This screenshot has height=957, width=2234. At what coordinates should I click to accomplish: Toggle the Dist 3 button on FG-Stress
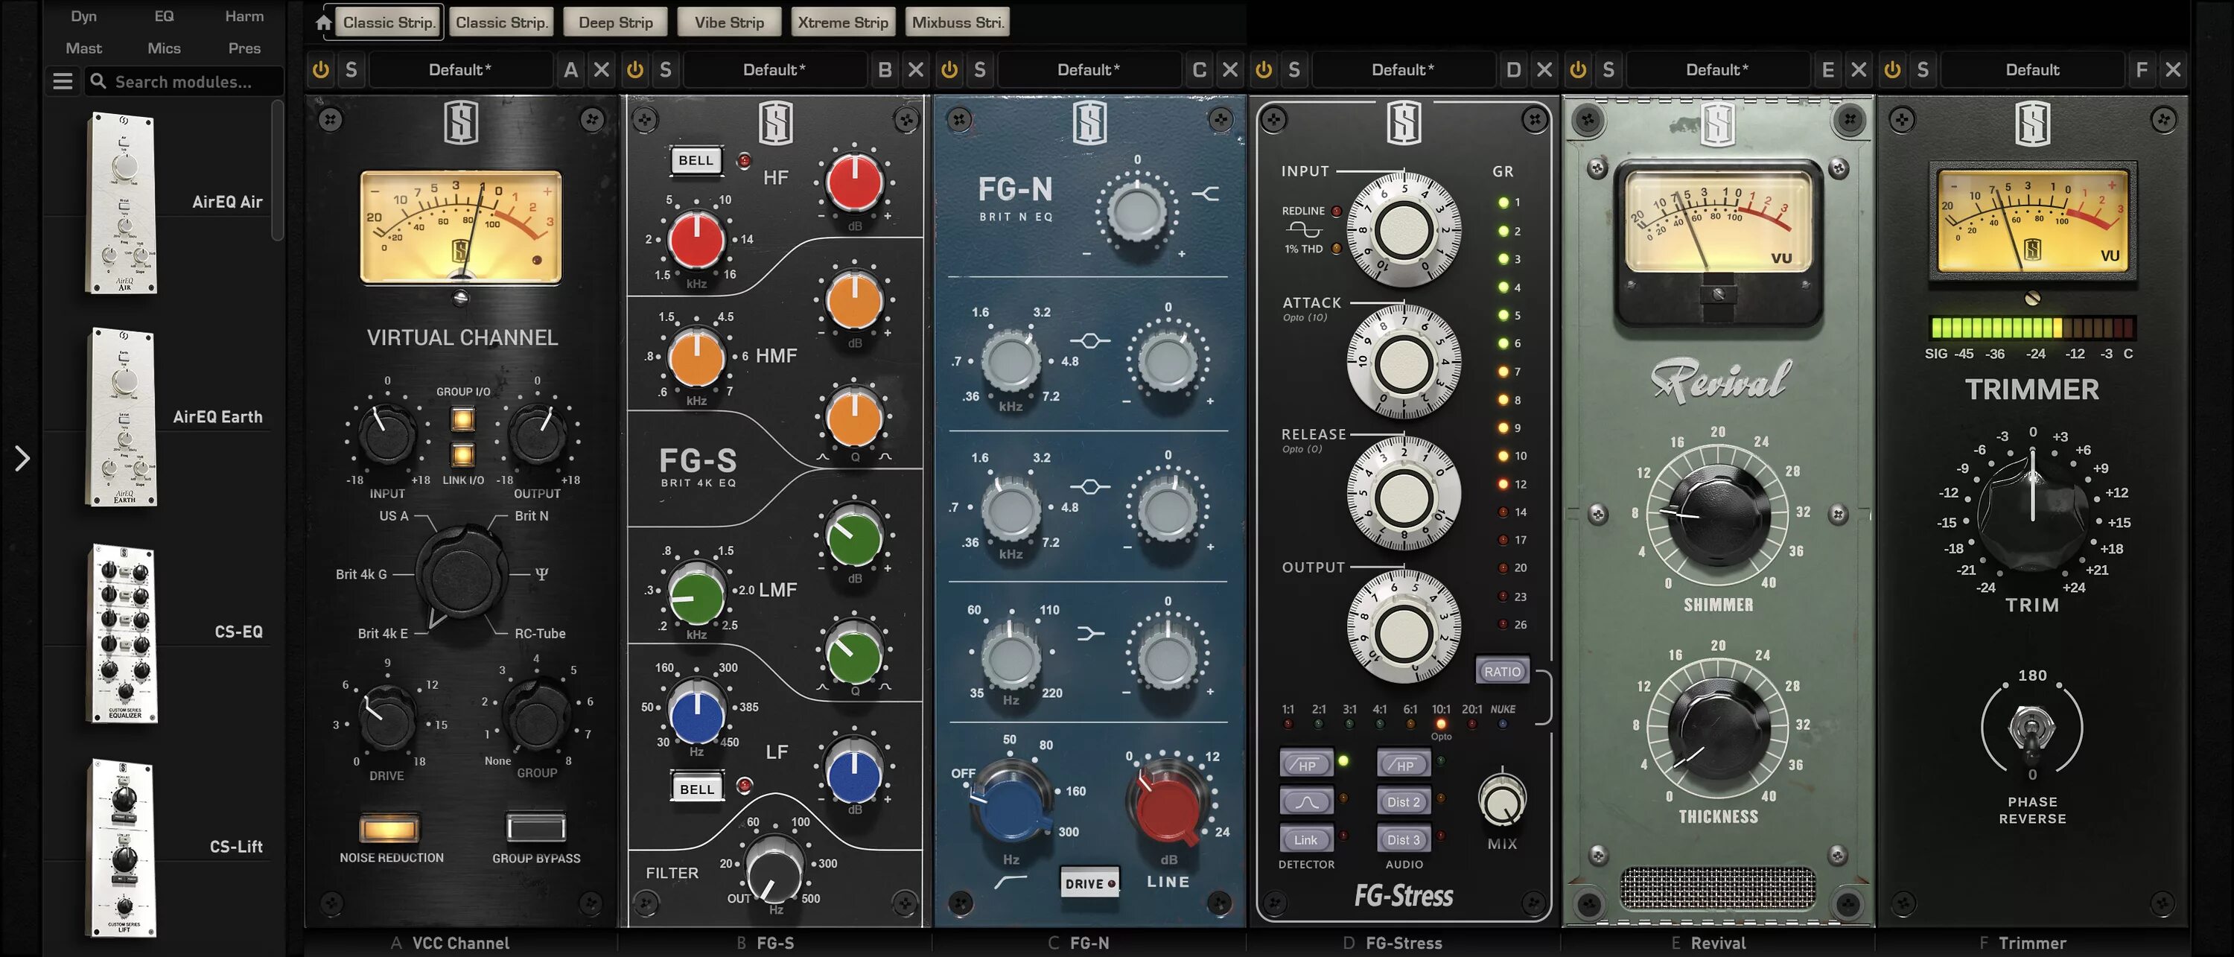[1401, 839]
